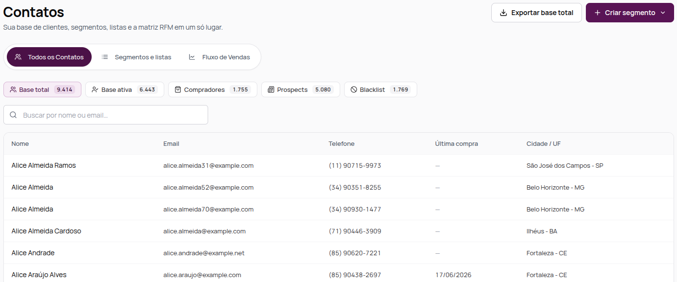Click email alice.almeida70@example.com
Image resolution: width=677 pixels, height=282 pixels.
[209, 209]
